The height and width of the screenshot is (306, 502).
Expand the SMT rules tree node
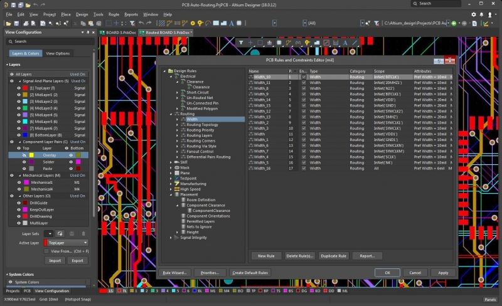click(x=171, y=162)
